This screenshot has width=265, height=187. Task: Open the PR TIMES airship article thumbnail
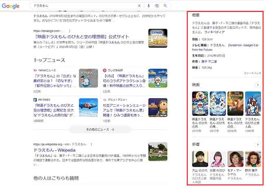click(x=88, y=108)
